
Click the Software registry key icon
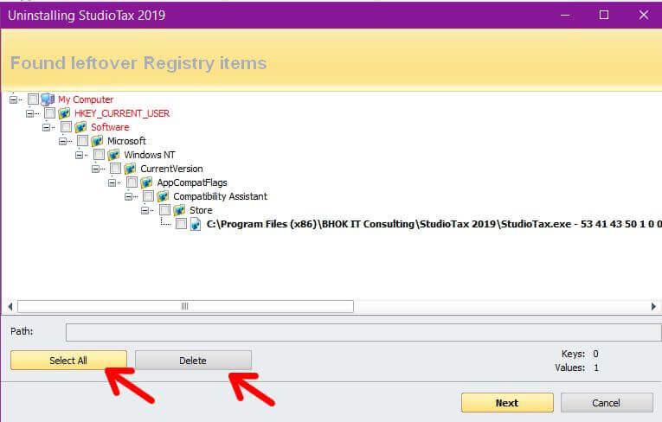click(x=80, y=127)
